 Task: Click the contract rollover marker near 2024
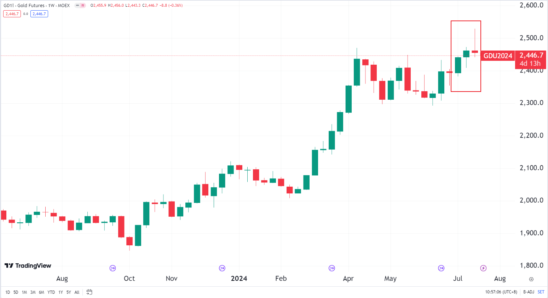click(222, 268)
